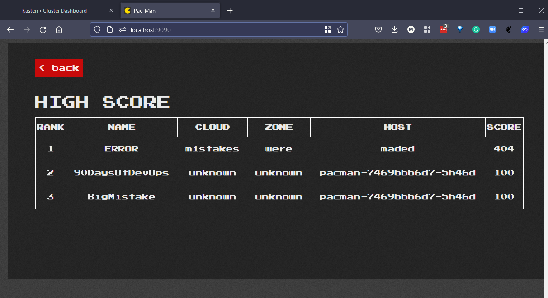Close the Kasten Cluster Dashboard tab
The image size is (548, 298).
pyautogui.click(x=111, y=11)
